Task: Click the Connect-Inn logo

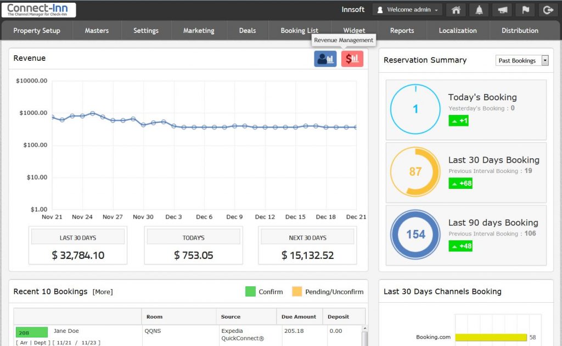Action: (x=38, y=10)
